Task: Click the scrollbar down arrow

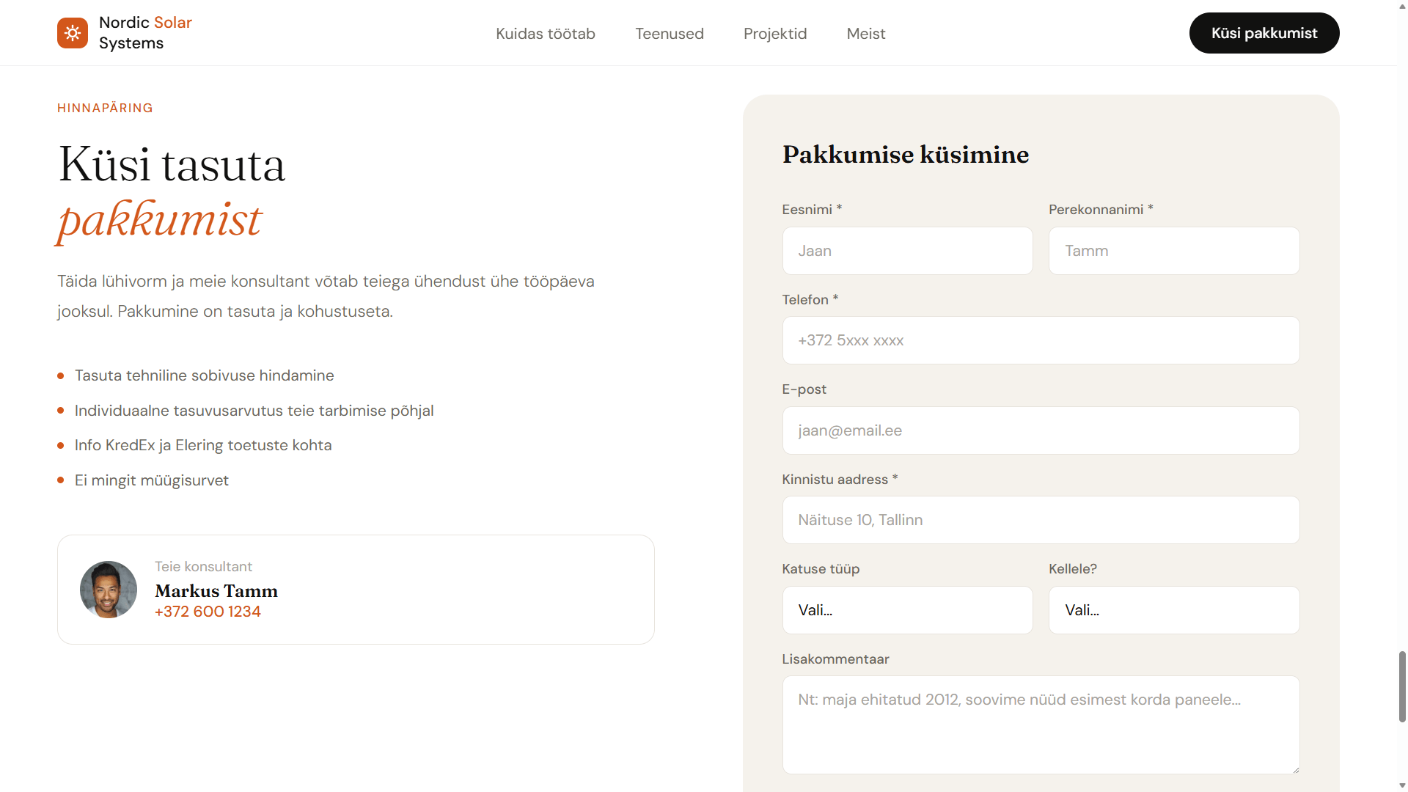Action: 1402,786
